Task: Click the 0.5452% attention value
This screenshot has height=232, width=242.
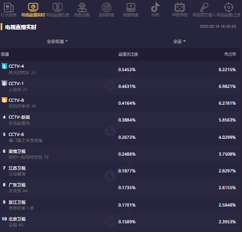Action: click(127, 69)
